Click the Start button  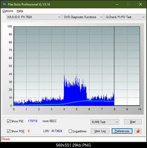tap(133, 122)
